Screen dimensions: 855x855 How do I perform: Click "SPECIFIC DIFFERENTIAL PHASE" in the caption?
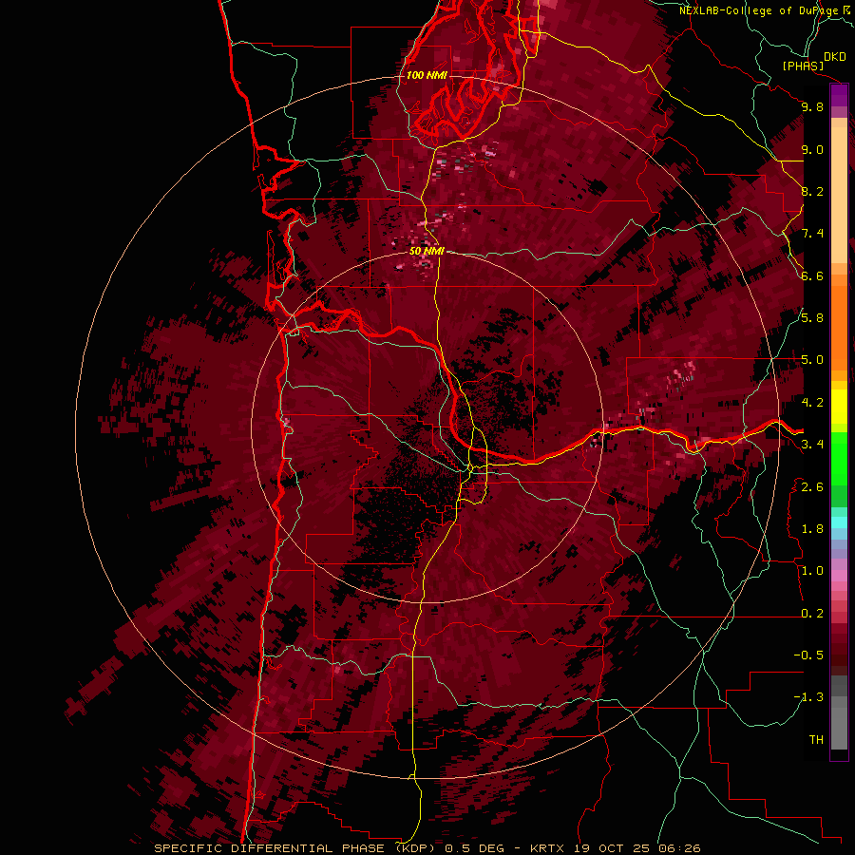pos(270,848)
